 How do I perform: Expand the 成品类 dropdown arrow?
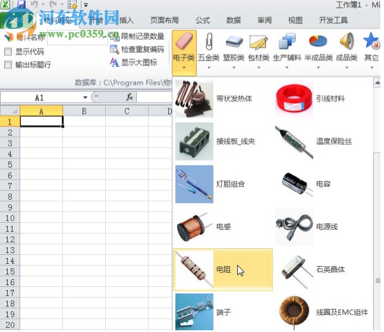347,68
